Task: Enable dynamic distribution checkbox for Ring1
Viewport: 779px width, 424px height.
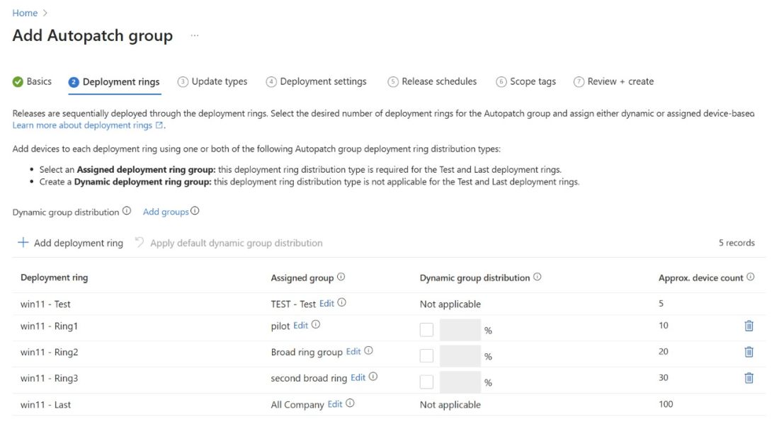Action: (x=426, y=330)
